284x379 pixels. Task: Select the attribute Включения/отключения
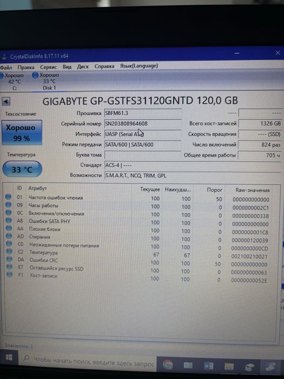56,214
